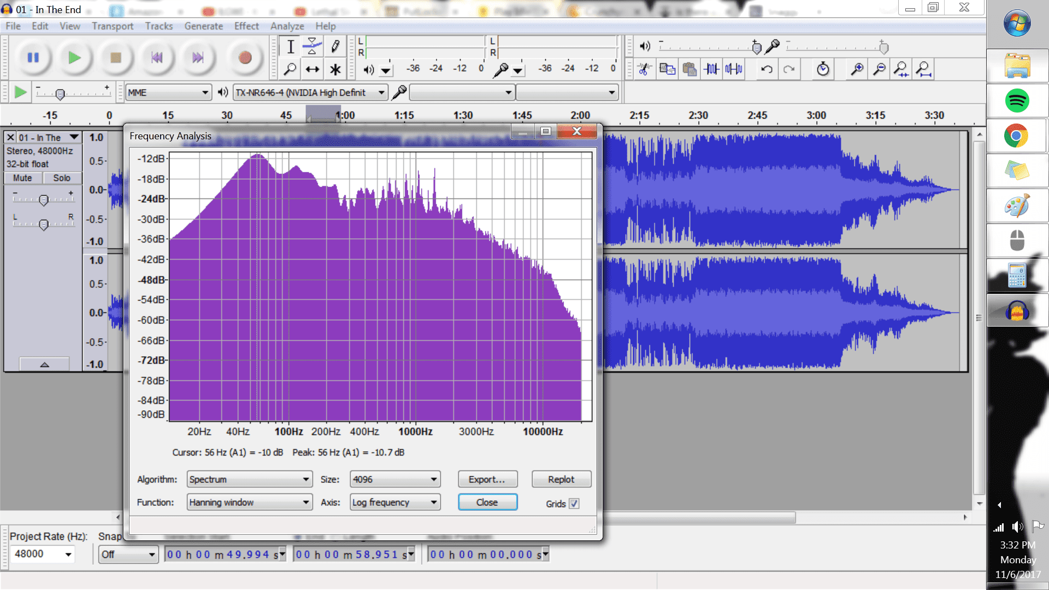Select the Time Shift tool

coord(313,69)
